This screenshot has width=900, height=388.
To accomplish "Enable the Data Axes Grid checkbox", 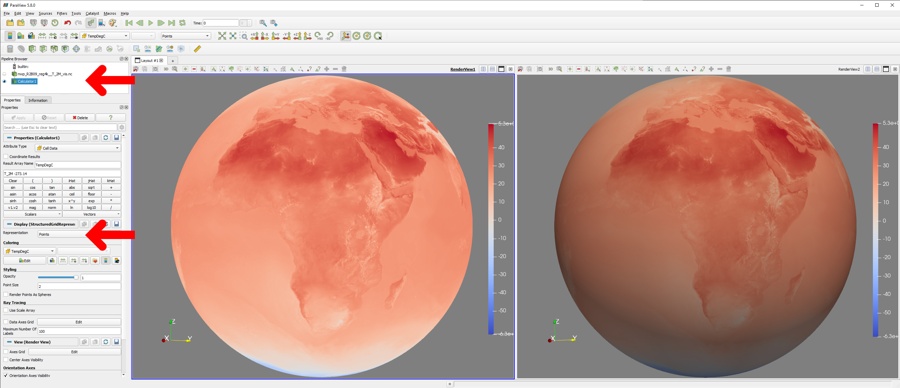I will coord(6,322).
